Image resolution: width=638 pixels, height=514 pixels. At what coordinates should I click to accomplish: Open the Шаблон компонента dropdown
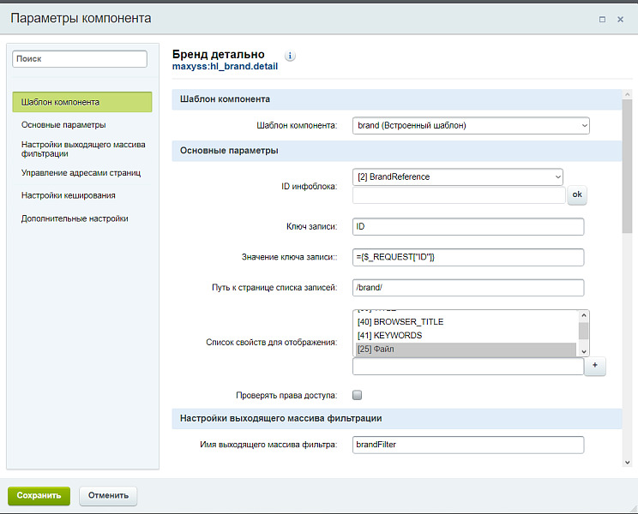click(471, 125)
